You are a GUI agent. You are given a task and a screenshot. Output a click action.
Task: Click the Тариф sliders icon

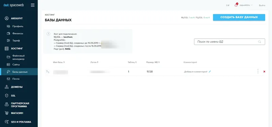(8, 40)
